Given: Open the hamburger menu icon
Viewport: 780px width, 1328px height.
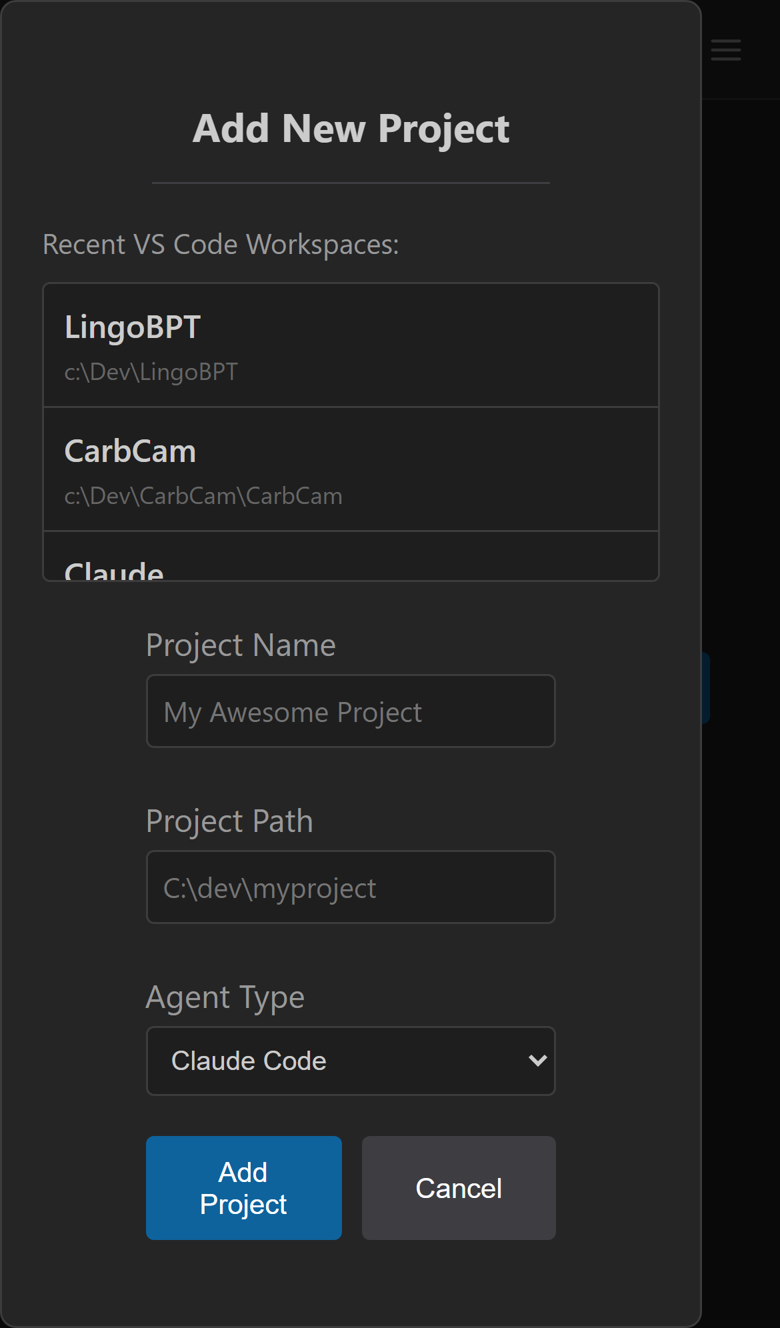Looking at the screenshot, I should click(726, 49).
